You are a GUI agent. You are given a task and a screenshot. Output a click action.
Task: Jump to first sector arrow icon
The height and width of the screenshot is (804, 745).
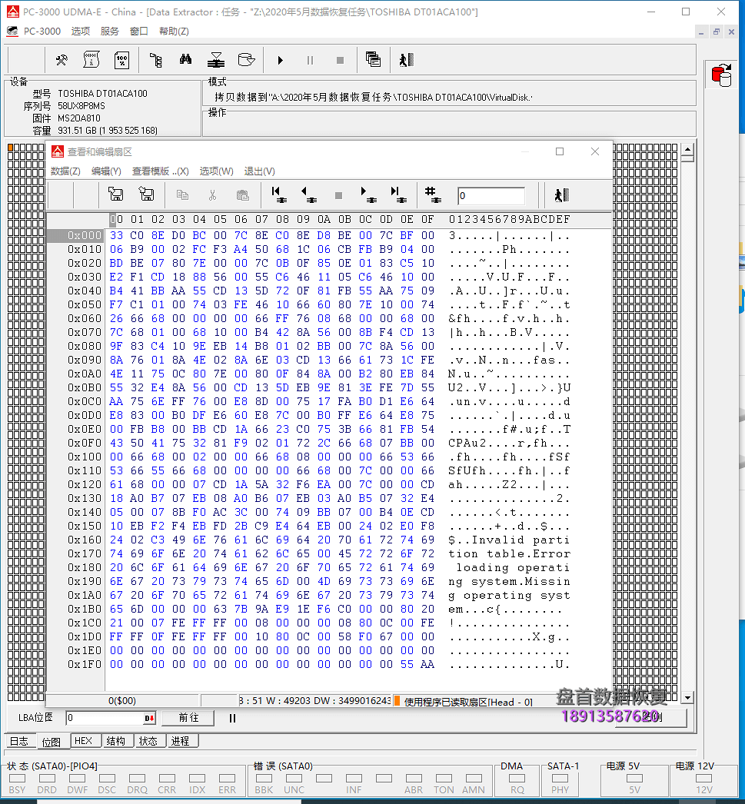point(279,194)
